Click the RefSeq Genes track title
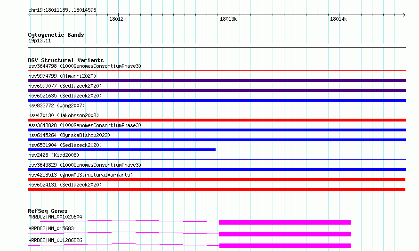Image resolution: width=419 pixels, height=251 pixels. (48, 211)
